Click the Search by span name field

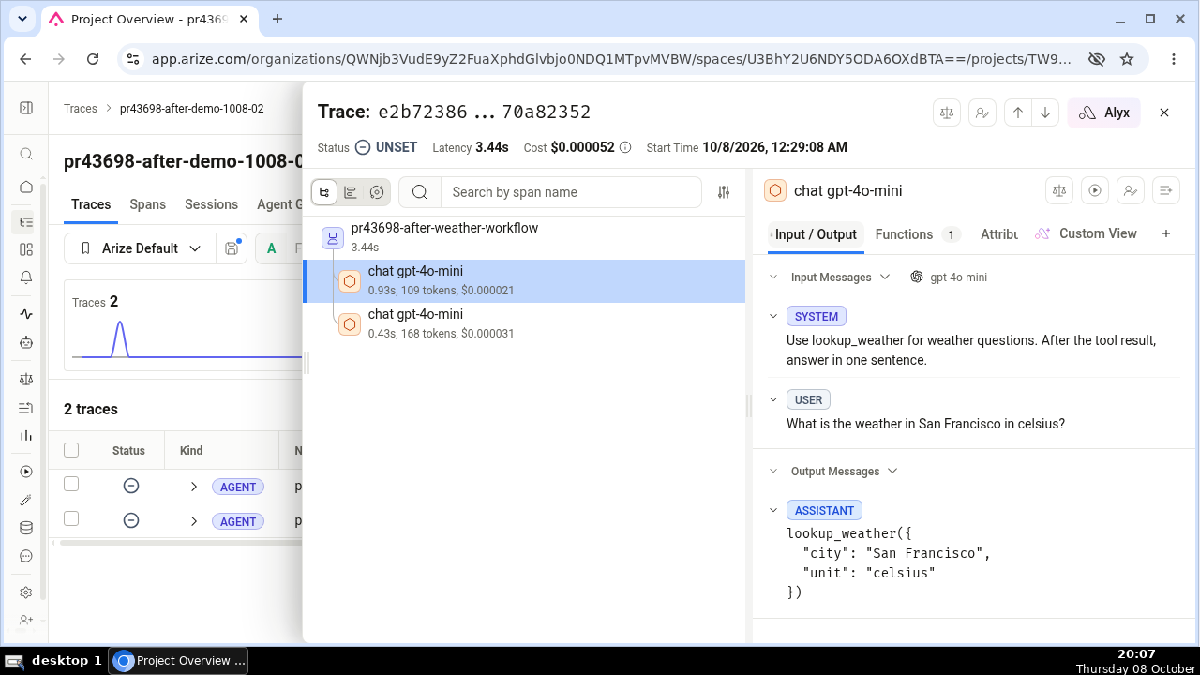[571, 192]
